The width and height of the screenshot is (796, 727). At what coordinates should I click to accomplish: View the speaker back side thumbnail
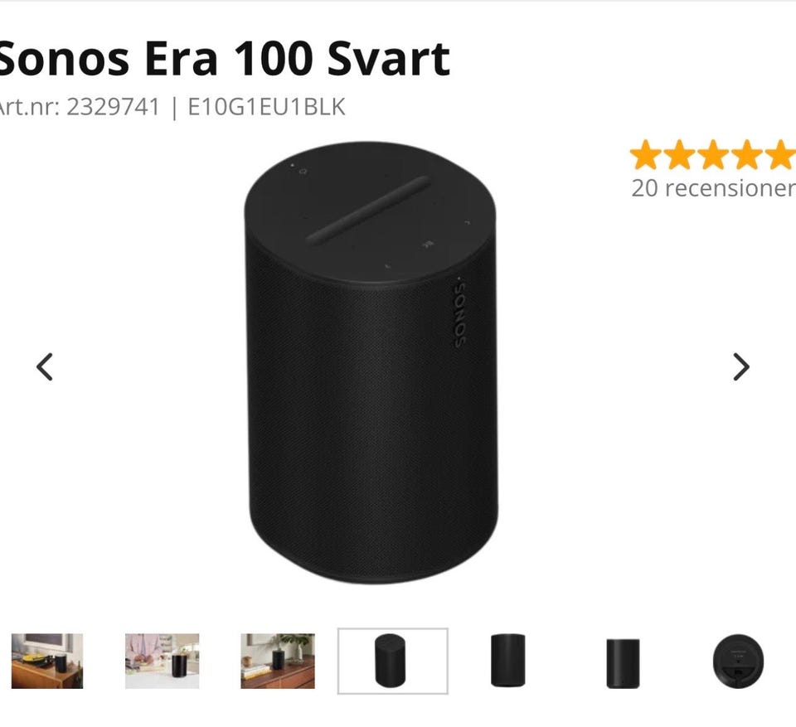(623, 663)
